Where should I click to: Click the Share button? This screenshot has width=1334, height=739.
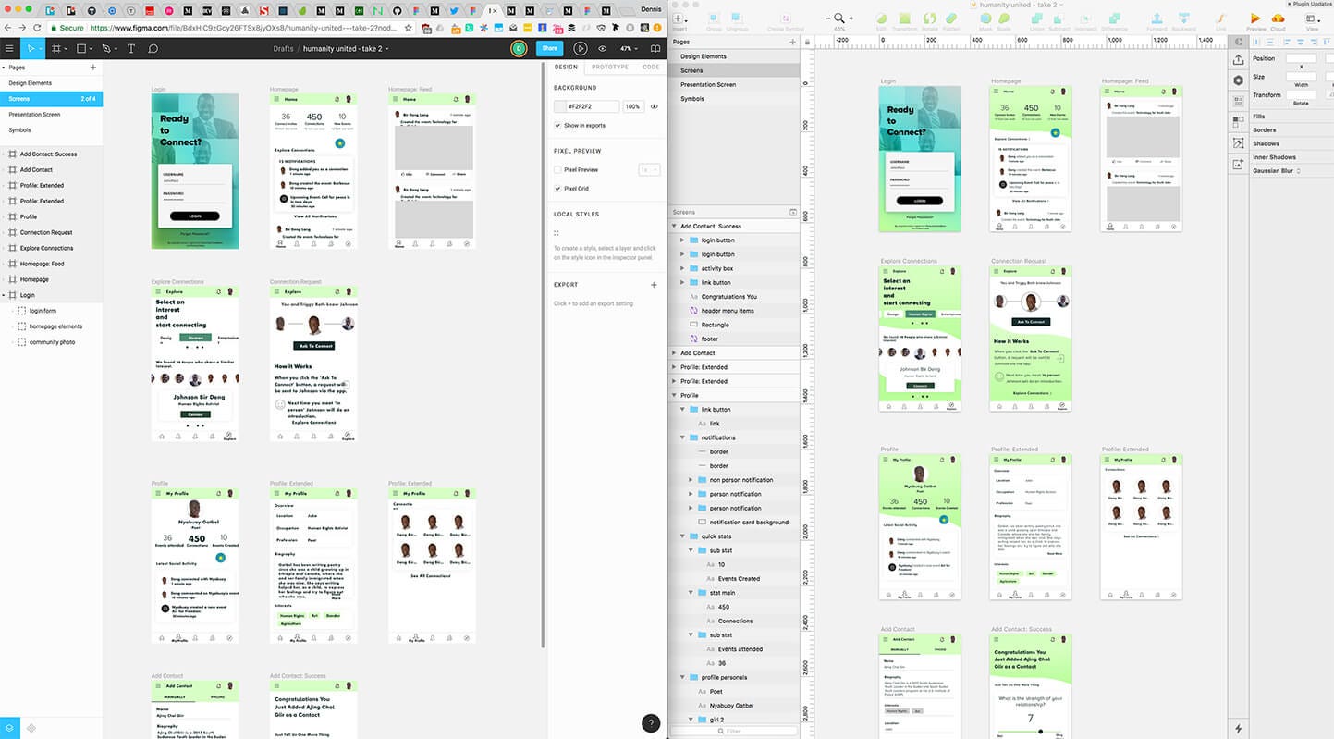549,48
